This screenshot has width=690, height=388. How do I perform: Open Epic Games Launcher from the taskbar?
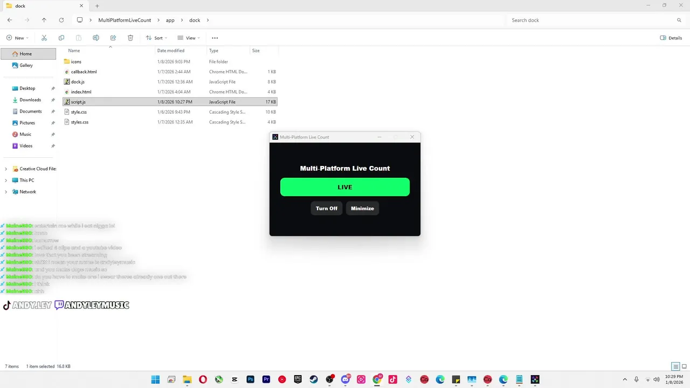(298, 379)
